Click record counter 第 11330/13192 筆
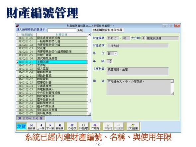The image size is (196, 147). point(31,118)
